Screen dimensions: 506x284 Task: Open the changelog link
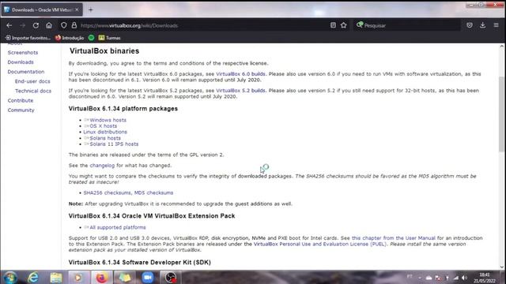tap(102, 166)
